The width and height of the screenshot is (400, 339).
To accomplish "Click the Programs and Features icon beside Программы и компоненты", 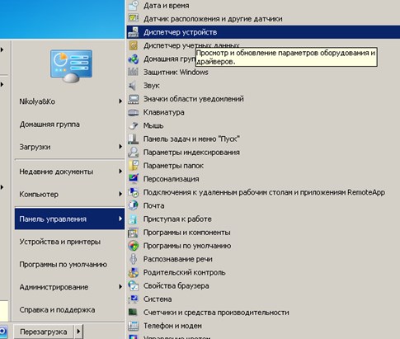I will pyautogui.click(x=134, y=233).
